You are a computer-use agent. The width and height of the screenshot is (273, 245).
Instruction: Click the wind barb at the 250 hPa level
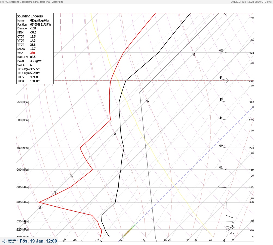click(223, 100)
